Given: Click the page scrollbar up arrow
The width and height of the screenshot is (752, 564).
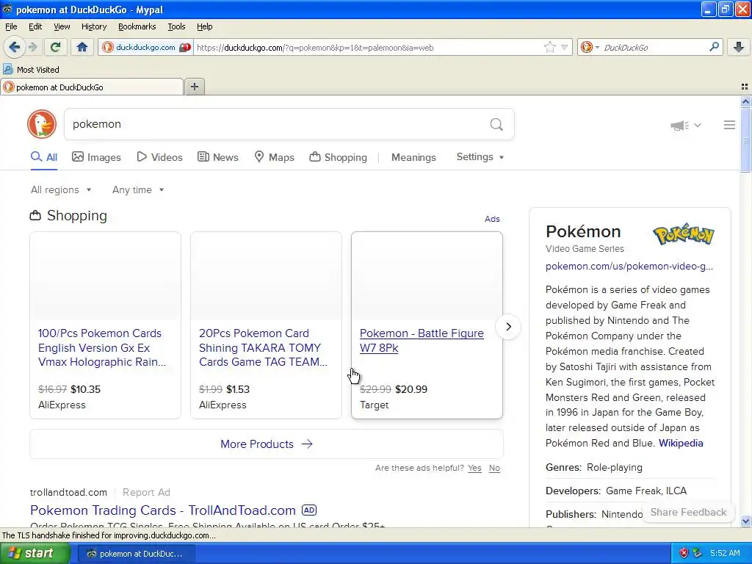Looking at the screenshot, I should [x=745, y=101].
